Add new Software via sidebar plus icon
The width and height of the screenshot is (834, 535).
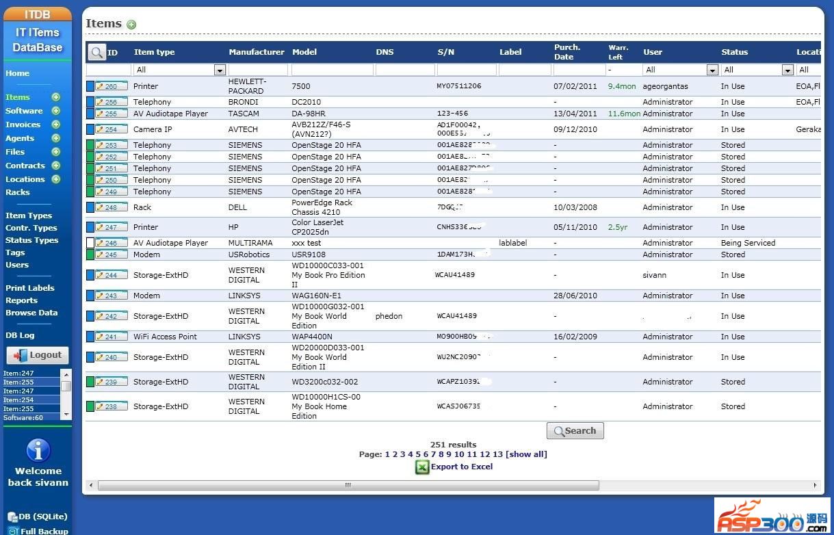point(56,111)
